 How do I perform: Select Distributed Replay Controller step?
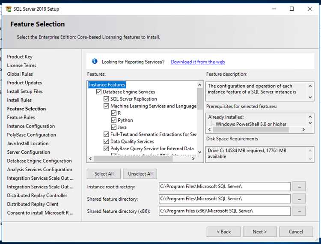(x=37, y=196)
